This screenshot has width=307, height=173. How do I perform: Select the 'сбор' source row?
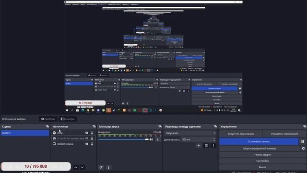(x=73, y=133)
